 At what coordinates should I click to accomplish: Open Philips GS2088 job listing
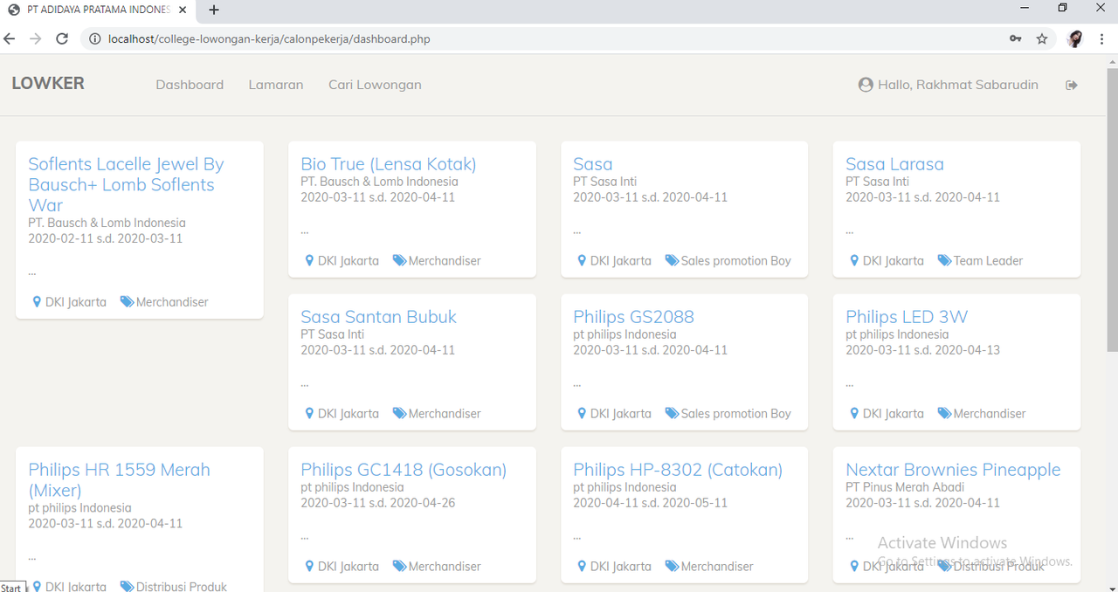pos(633,317)
